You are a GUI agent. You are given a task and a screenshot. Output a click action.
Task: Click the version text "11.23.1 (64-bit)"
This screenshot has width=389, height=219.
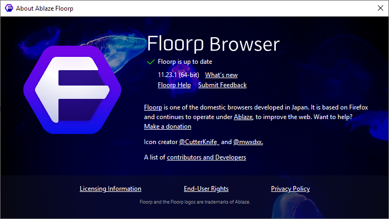[x=179, y=75]
